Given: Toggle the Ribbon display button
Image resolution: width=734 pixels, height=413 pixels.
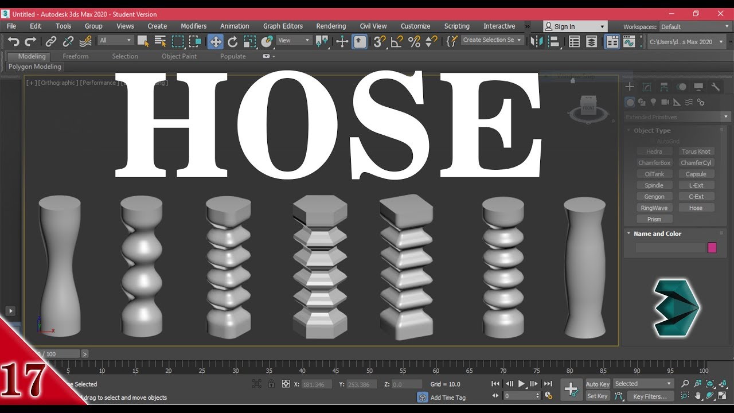Looking at the screenshot, I should click(612, 41).
